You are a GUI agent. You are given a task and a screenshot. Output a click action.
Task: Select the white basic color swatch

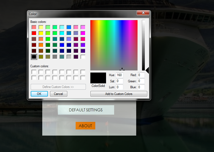coord(83,57)
